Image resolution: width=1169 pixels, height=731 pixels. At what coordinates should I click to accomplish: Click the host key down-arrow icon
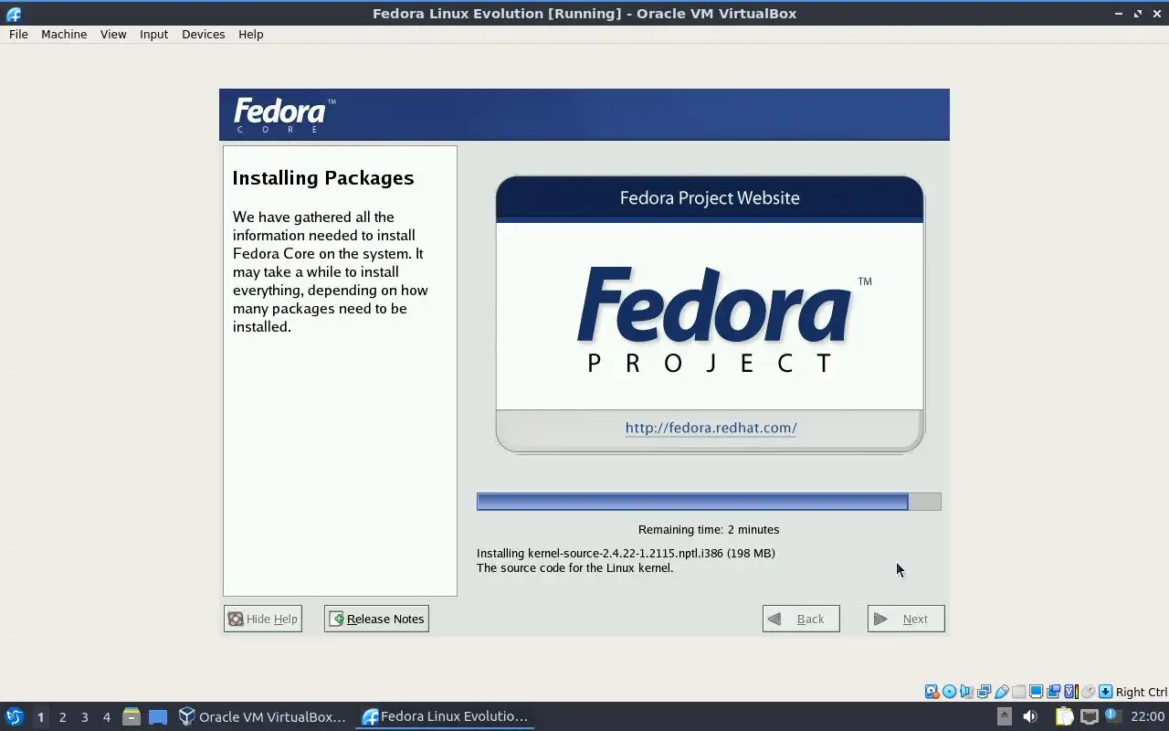(x=1105, y=692)
